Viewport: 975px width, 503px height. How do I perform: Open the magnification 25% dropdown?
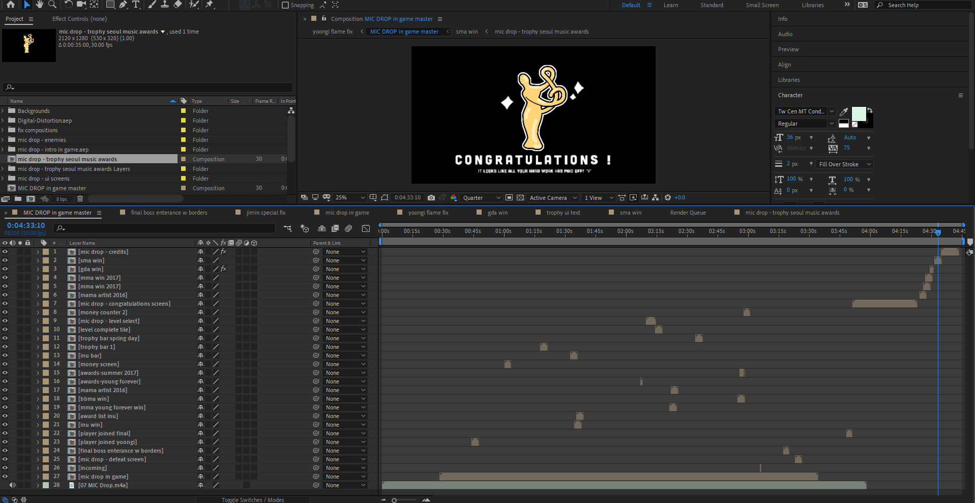350,197
